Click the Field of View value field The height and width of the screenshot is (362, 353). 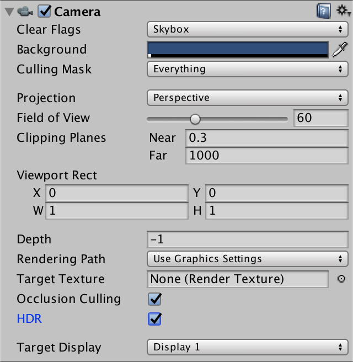(x=321, y=118)
